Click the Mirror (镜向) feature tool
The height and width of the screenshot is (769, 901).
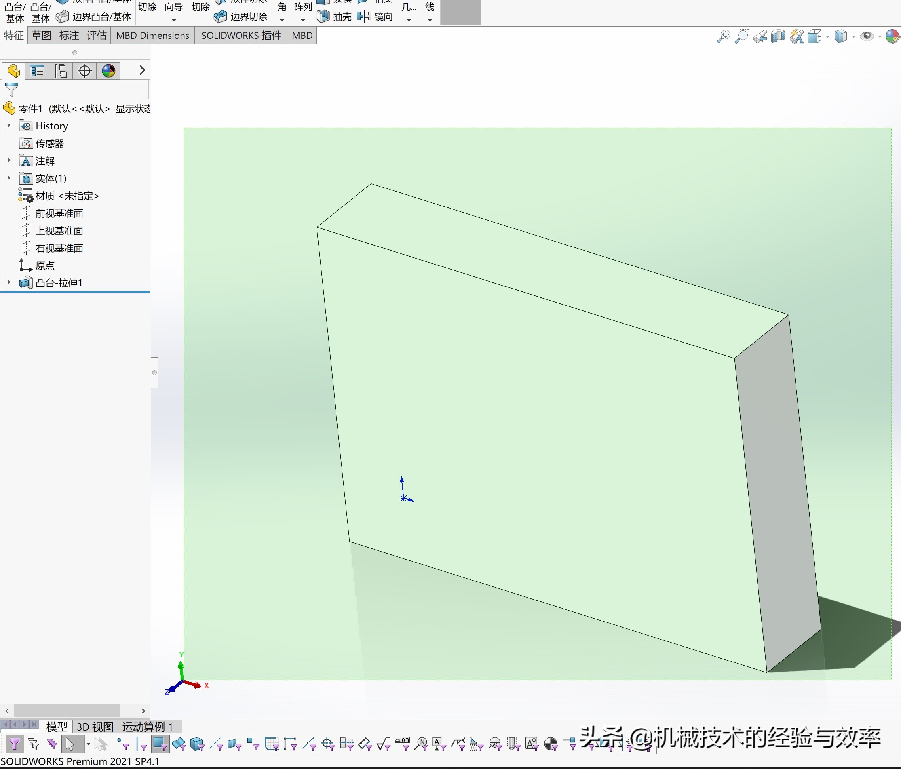tap(375, 17)
